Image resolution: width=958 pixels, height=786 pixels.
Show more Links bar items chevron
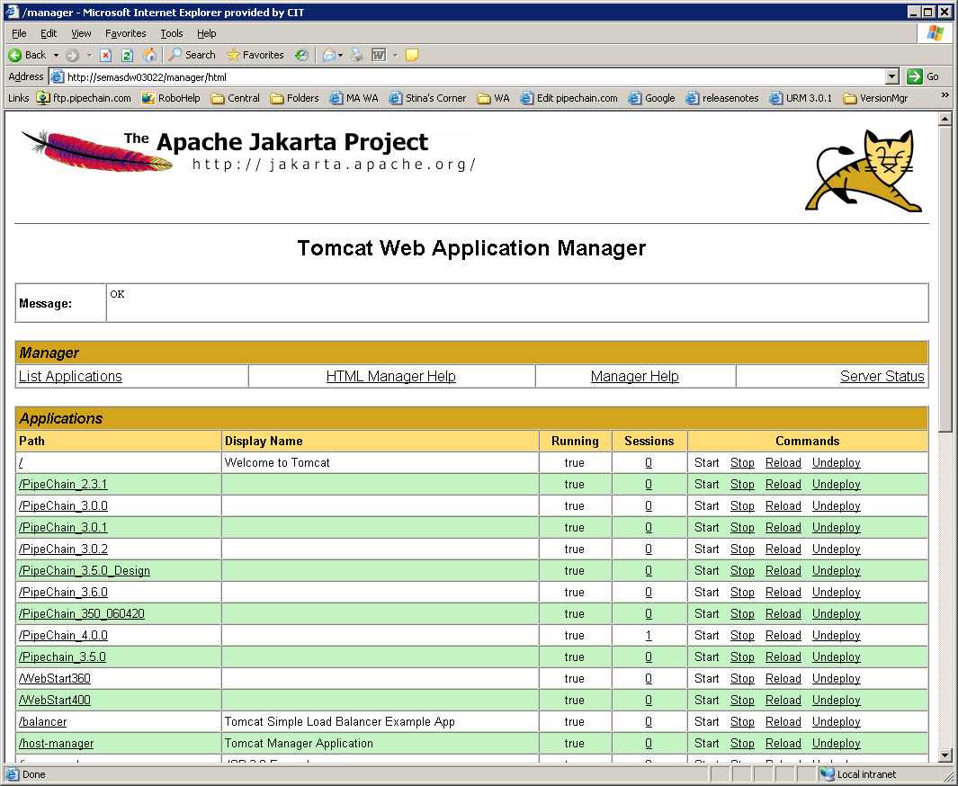point(945,95)
